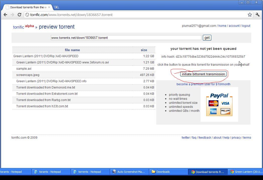This screenshot has height=180, width=263.
Task: Select Torrent downloaded from Extratorrent.com.txt row
Action: point(83,94)
